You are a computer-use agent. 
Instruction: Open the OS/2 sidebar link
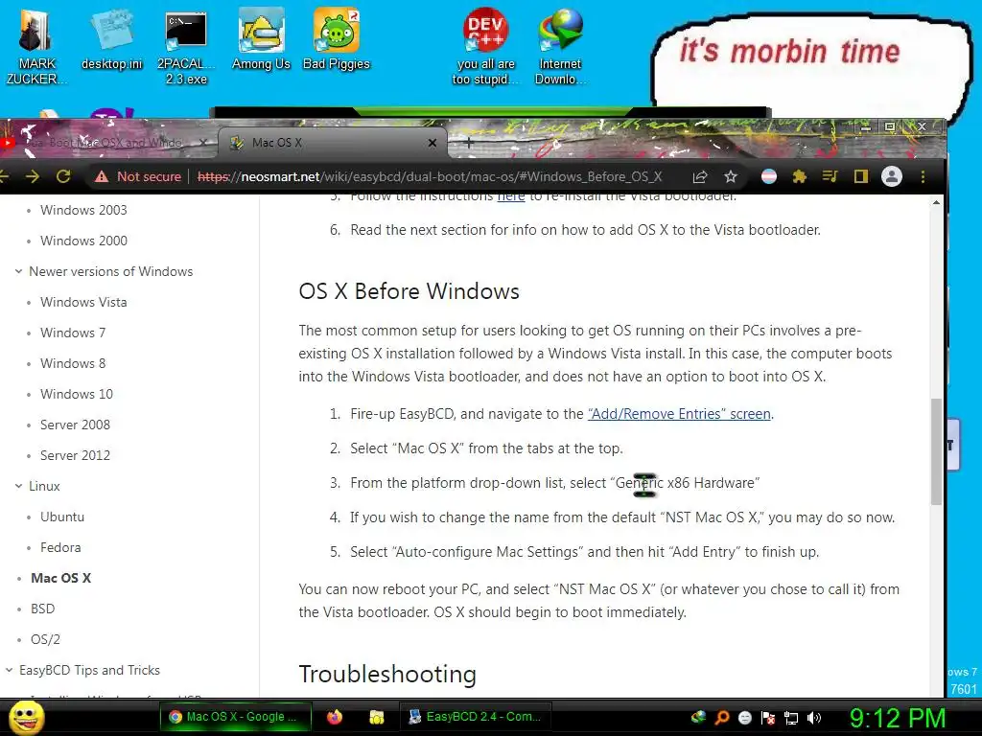point(45,639)
